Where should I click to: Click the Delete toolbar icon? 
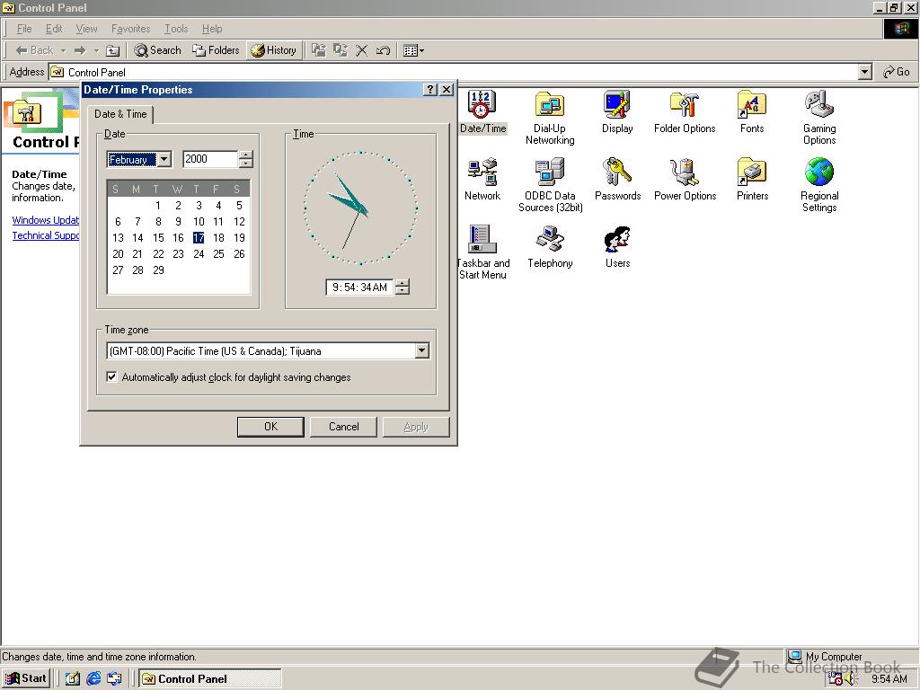pos(361,50)
